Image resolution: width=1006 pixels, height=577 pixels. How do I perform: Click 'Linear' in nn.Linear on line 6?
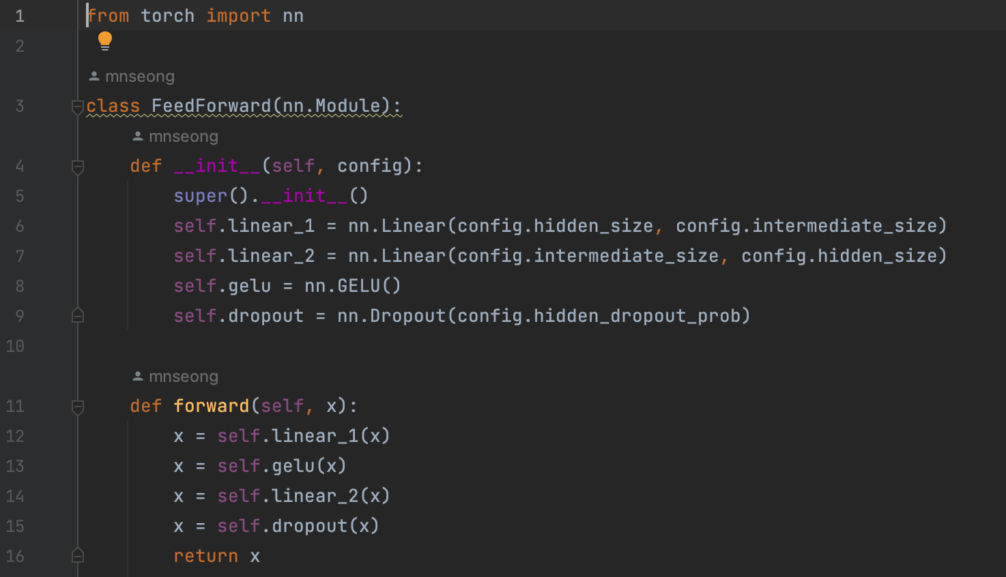(x=414, y=226)
